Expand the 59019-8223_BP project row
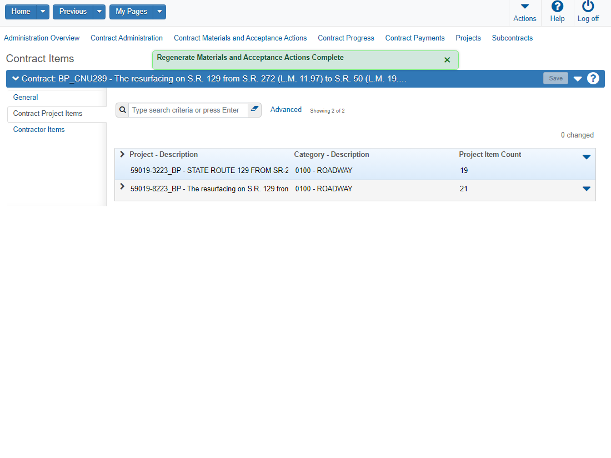The image size is (611, 458). (122, 187)
